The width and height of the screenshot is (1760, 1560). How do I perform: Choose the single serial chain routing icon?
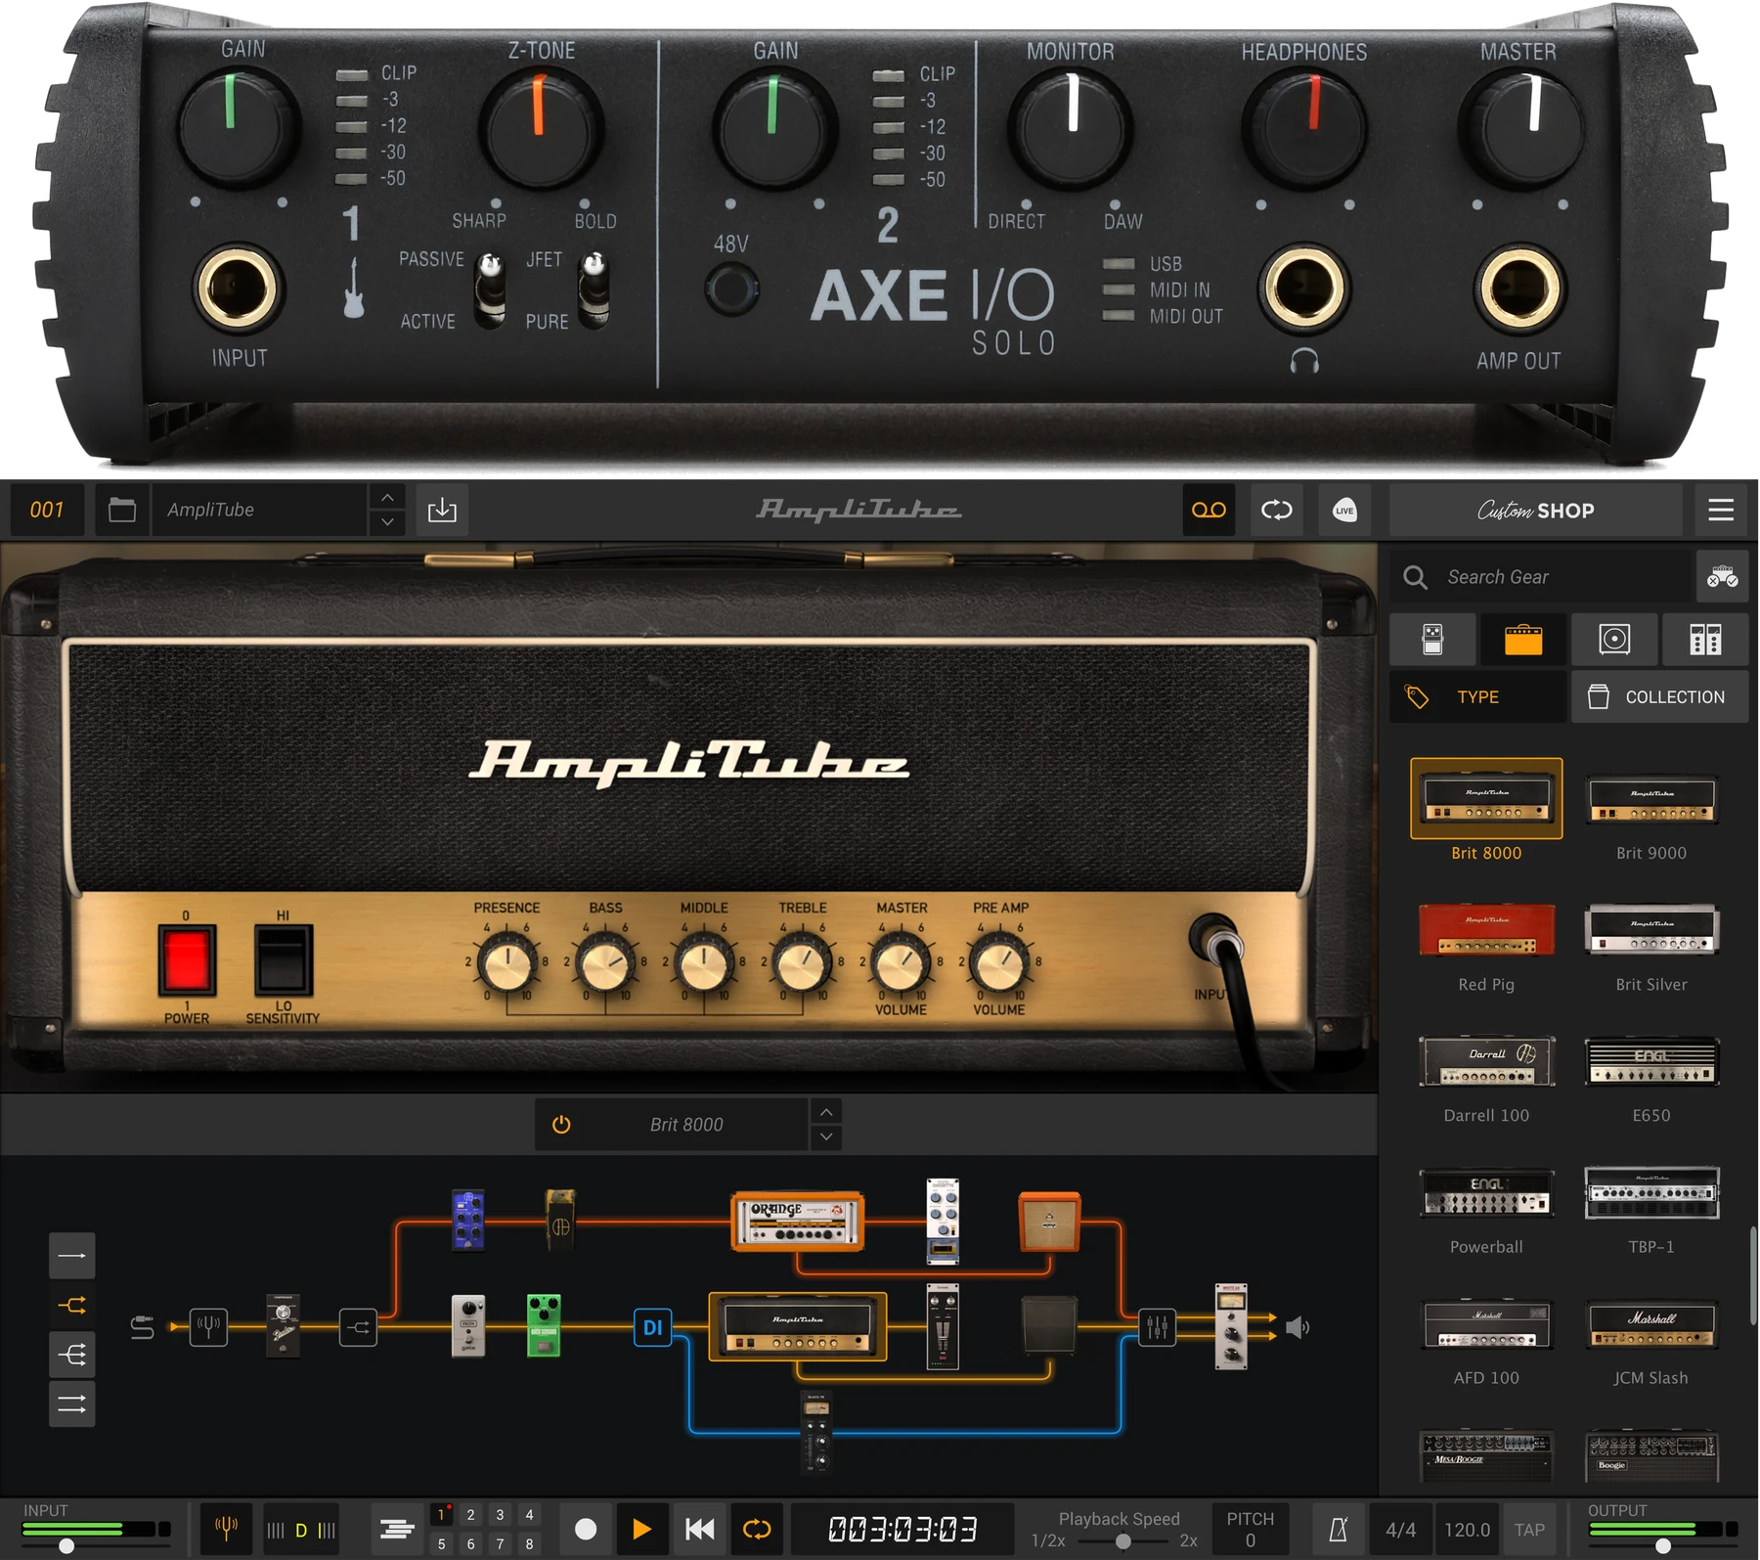[x=72, y=1256]
